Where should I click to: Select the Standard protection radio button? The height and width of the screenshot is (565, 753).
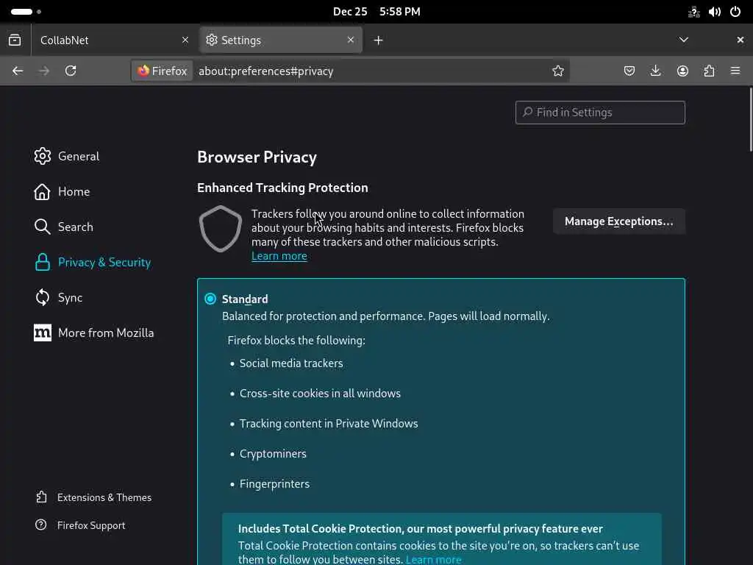tap(210, 299)
